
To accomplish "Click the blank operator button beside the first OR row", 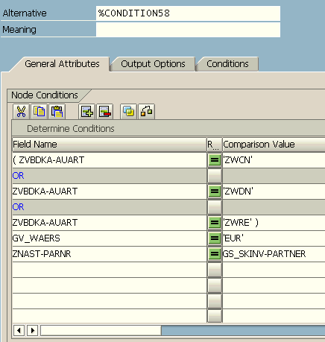I will point(215,176).
